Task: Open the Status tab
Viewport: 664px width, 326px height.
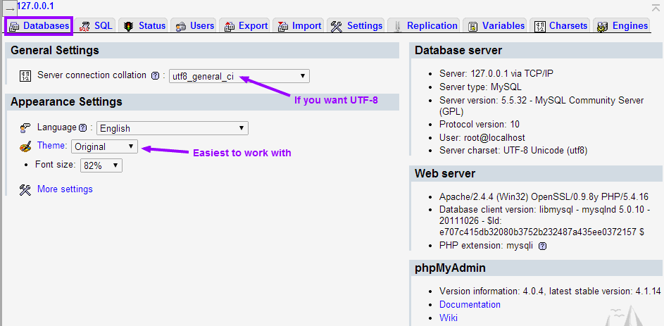Action: [x=144, y=26]
